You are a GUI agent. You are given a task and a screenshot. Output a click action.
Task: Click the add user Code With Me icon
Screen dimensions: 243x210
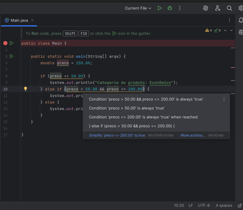[x=218, y=8]
